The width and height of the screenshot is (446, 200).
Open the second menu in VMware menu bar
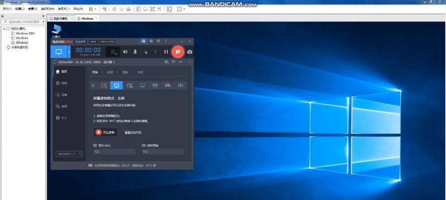(20, 9)
